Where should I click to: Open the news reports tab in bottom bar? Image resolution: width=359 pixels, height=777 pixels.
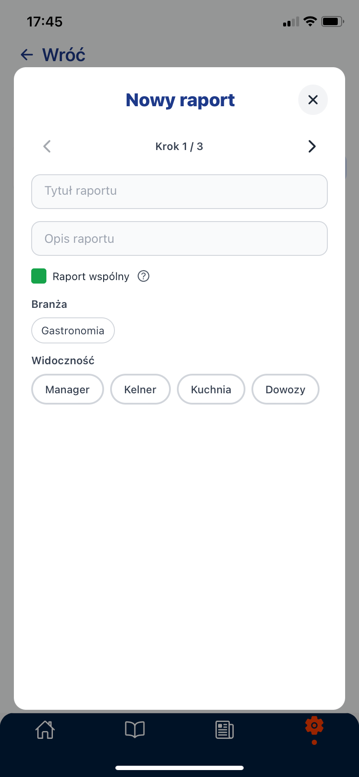(225, 730)
